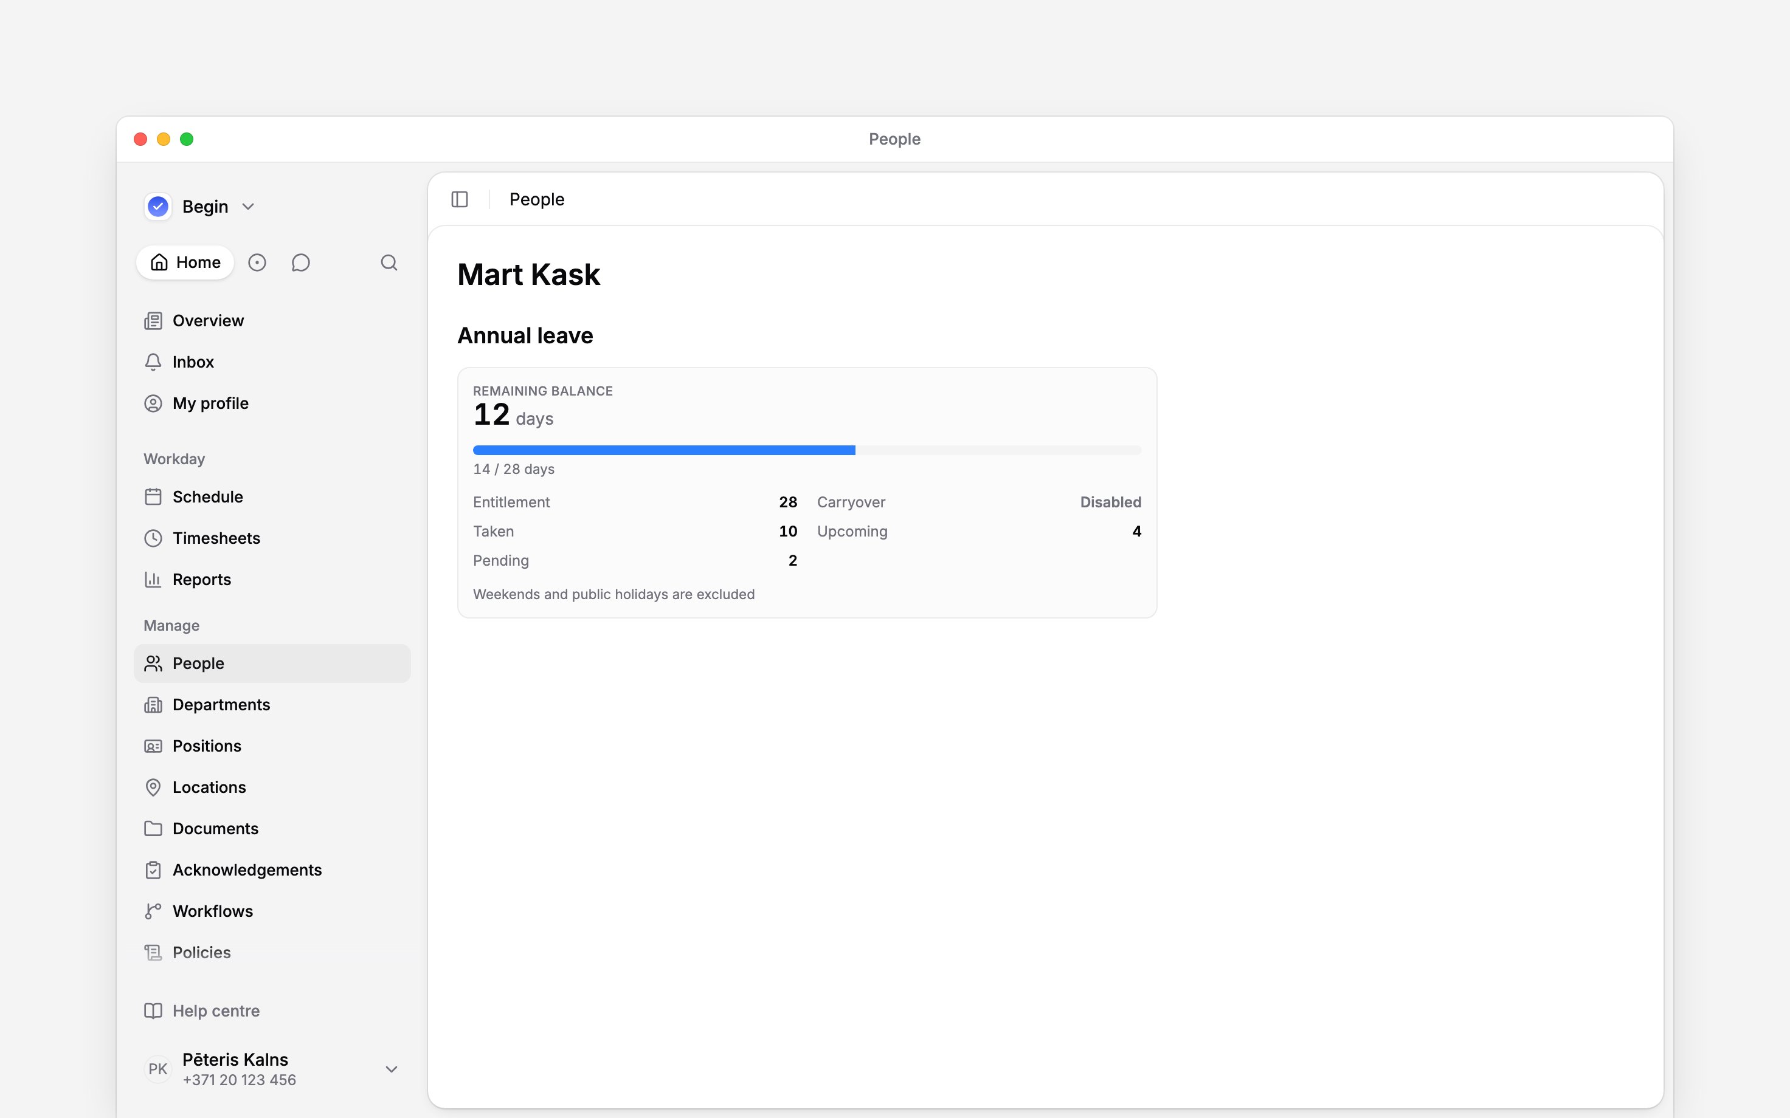Expand the Pēteris Kalns account chevron
Screen dimensions: 1790x1118
(x=392, y=1069)
